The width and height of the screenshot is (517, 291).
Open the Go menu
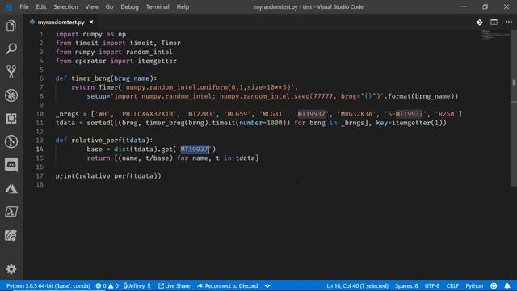click(110, 7)
